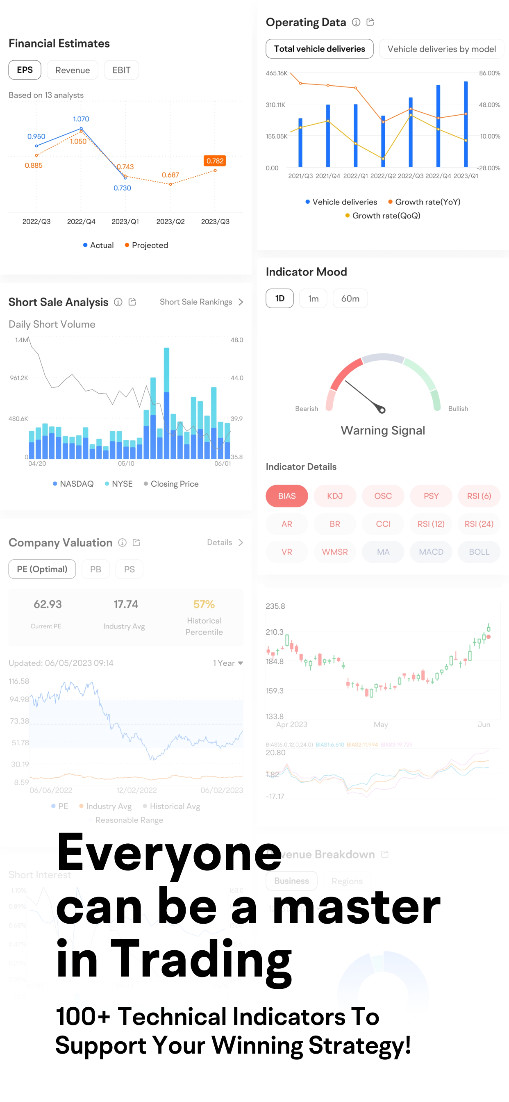509x1102 pixels.
Task: Select the WMSR indicator chip
Action: tap(335, 552)
